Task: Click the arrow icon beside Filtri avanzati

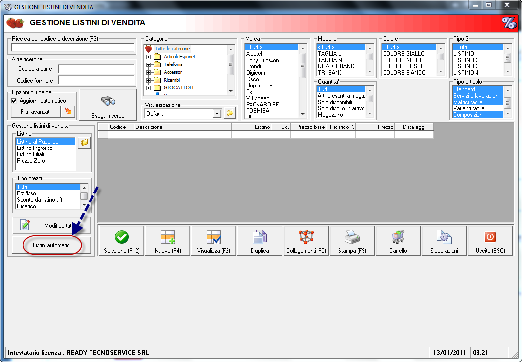Action: [x=68, y=112]
